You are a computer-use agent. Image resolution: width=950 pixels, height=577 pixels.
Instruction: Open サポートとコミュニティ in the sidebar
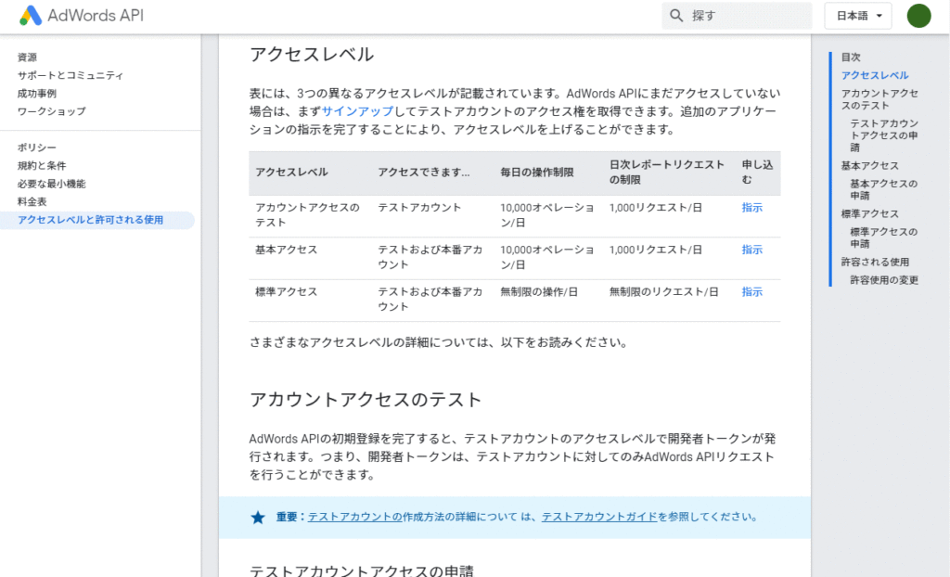coord(71,75)
